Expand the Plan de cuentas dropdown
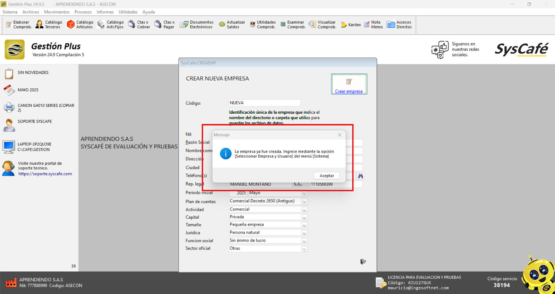This screenshot has width=555, height=294. (304, 201)
